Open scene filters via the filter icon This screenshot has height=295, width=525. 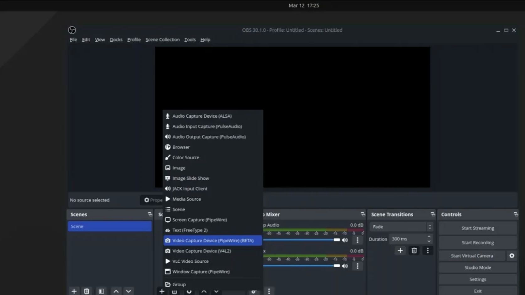pos(101,291)
